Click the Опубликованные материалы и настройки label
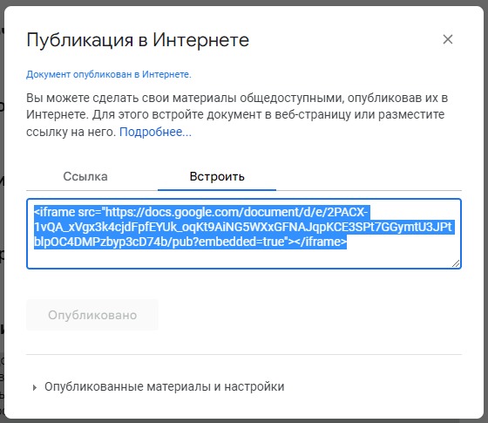488x423 pixels. point(165,386)
